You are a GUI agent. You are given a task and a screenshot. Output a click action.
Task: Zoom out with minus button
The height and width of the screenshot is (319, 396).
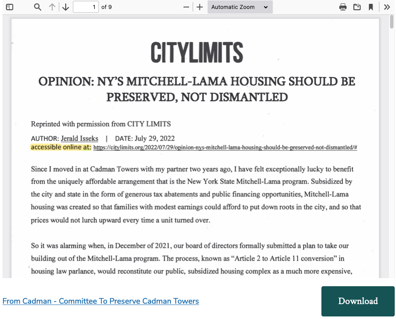(x=186, y=7)
